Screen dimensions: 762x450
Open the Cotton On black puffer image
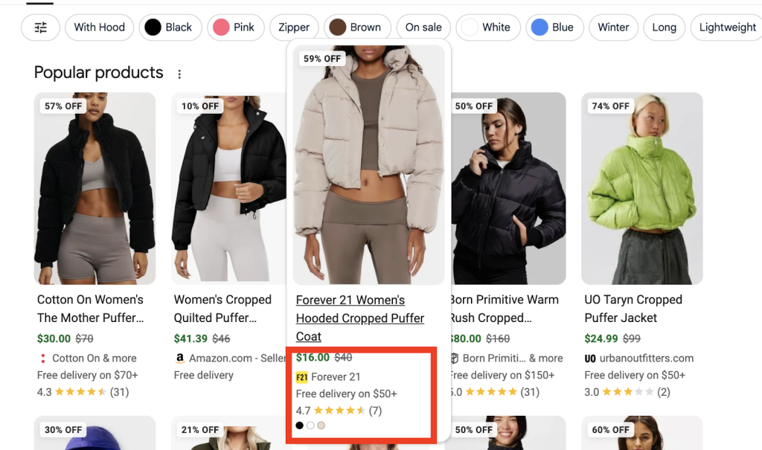(x=95, y=188)
